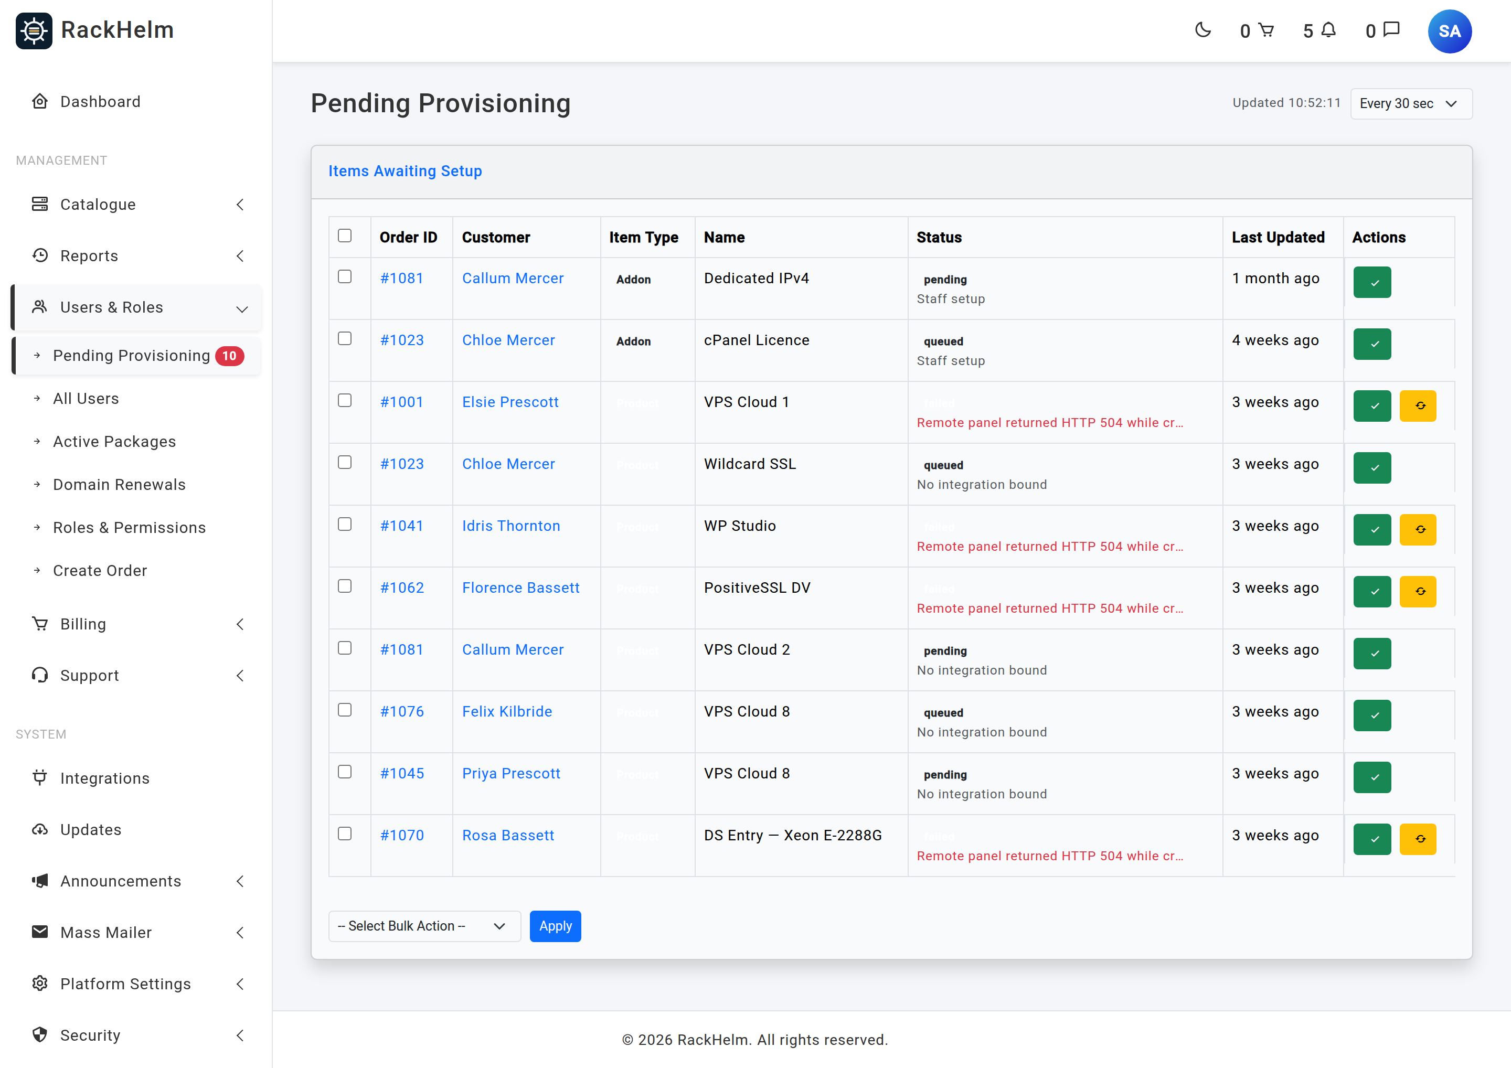Check the Dedicated IPv4 row checkbox

point(344,276)
